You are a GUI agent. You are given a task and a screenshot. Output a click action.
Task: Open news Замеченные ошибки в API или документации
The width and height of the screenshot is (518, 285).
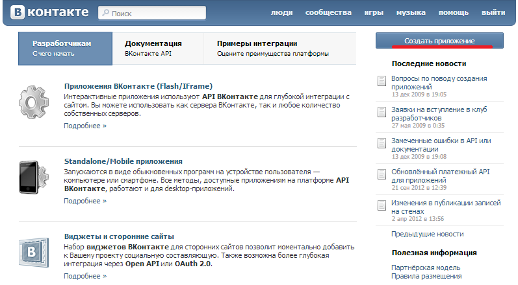click(441, 145)
